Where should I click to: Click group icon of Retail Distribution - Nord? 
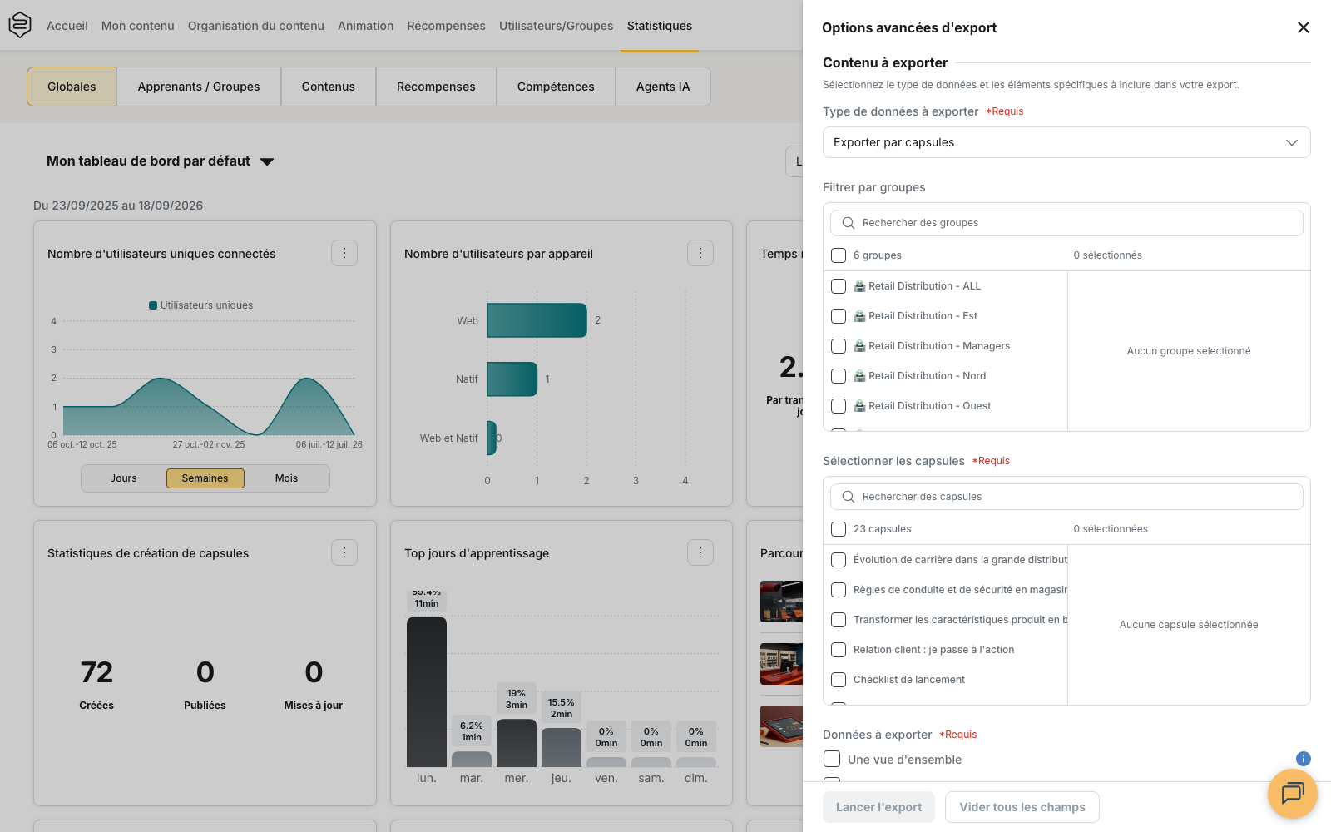[860, 376]
